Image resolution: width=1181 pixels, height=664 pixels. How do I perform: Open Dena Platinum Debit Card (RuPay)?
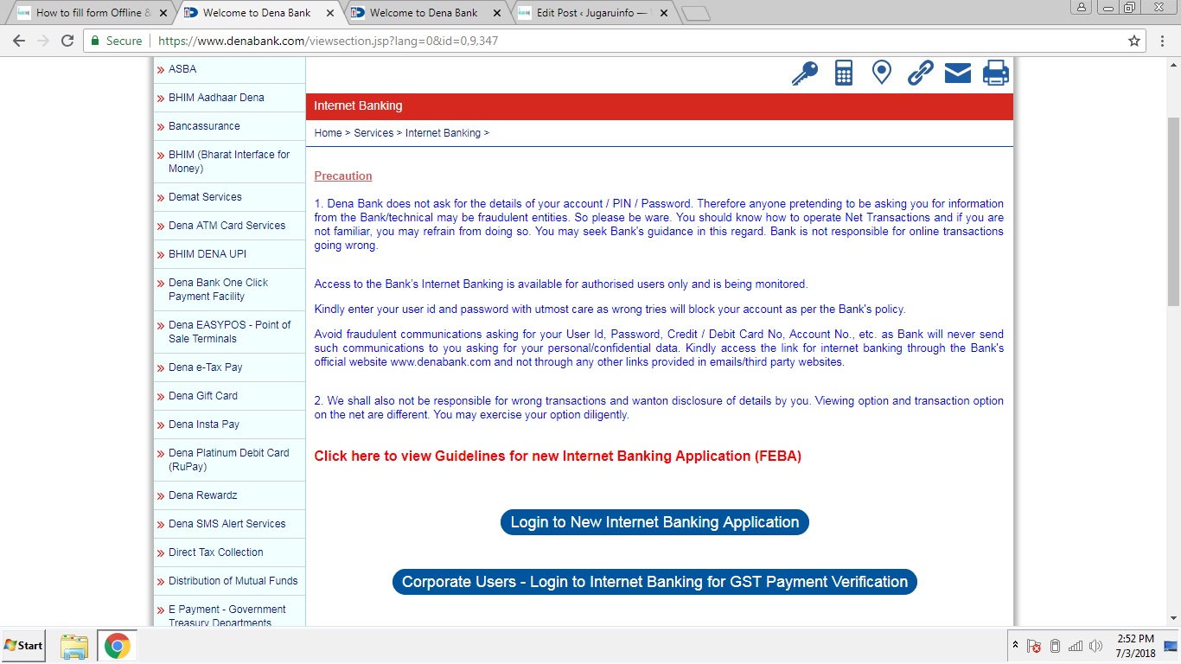229,460
